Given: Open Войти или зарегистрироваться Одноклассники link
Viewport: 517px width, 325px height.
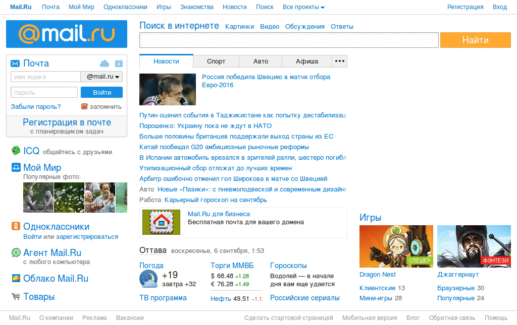Looking at the screenshot, I should coord(71,236).
